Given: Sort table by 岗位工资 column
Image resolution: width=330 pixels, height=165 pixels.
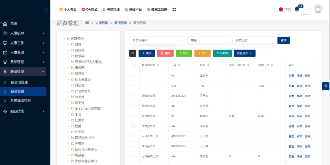Looking at the screenshot, I should point(272,65).
